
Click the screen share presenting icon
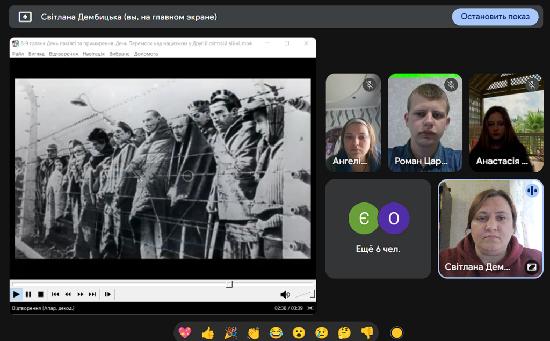[25, 17]
